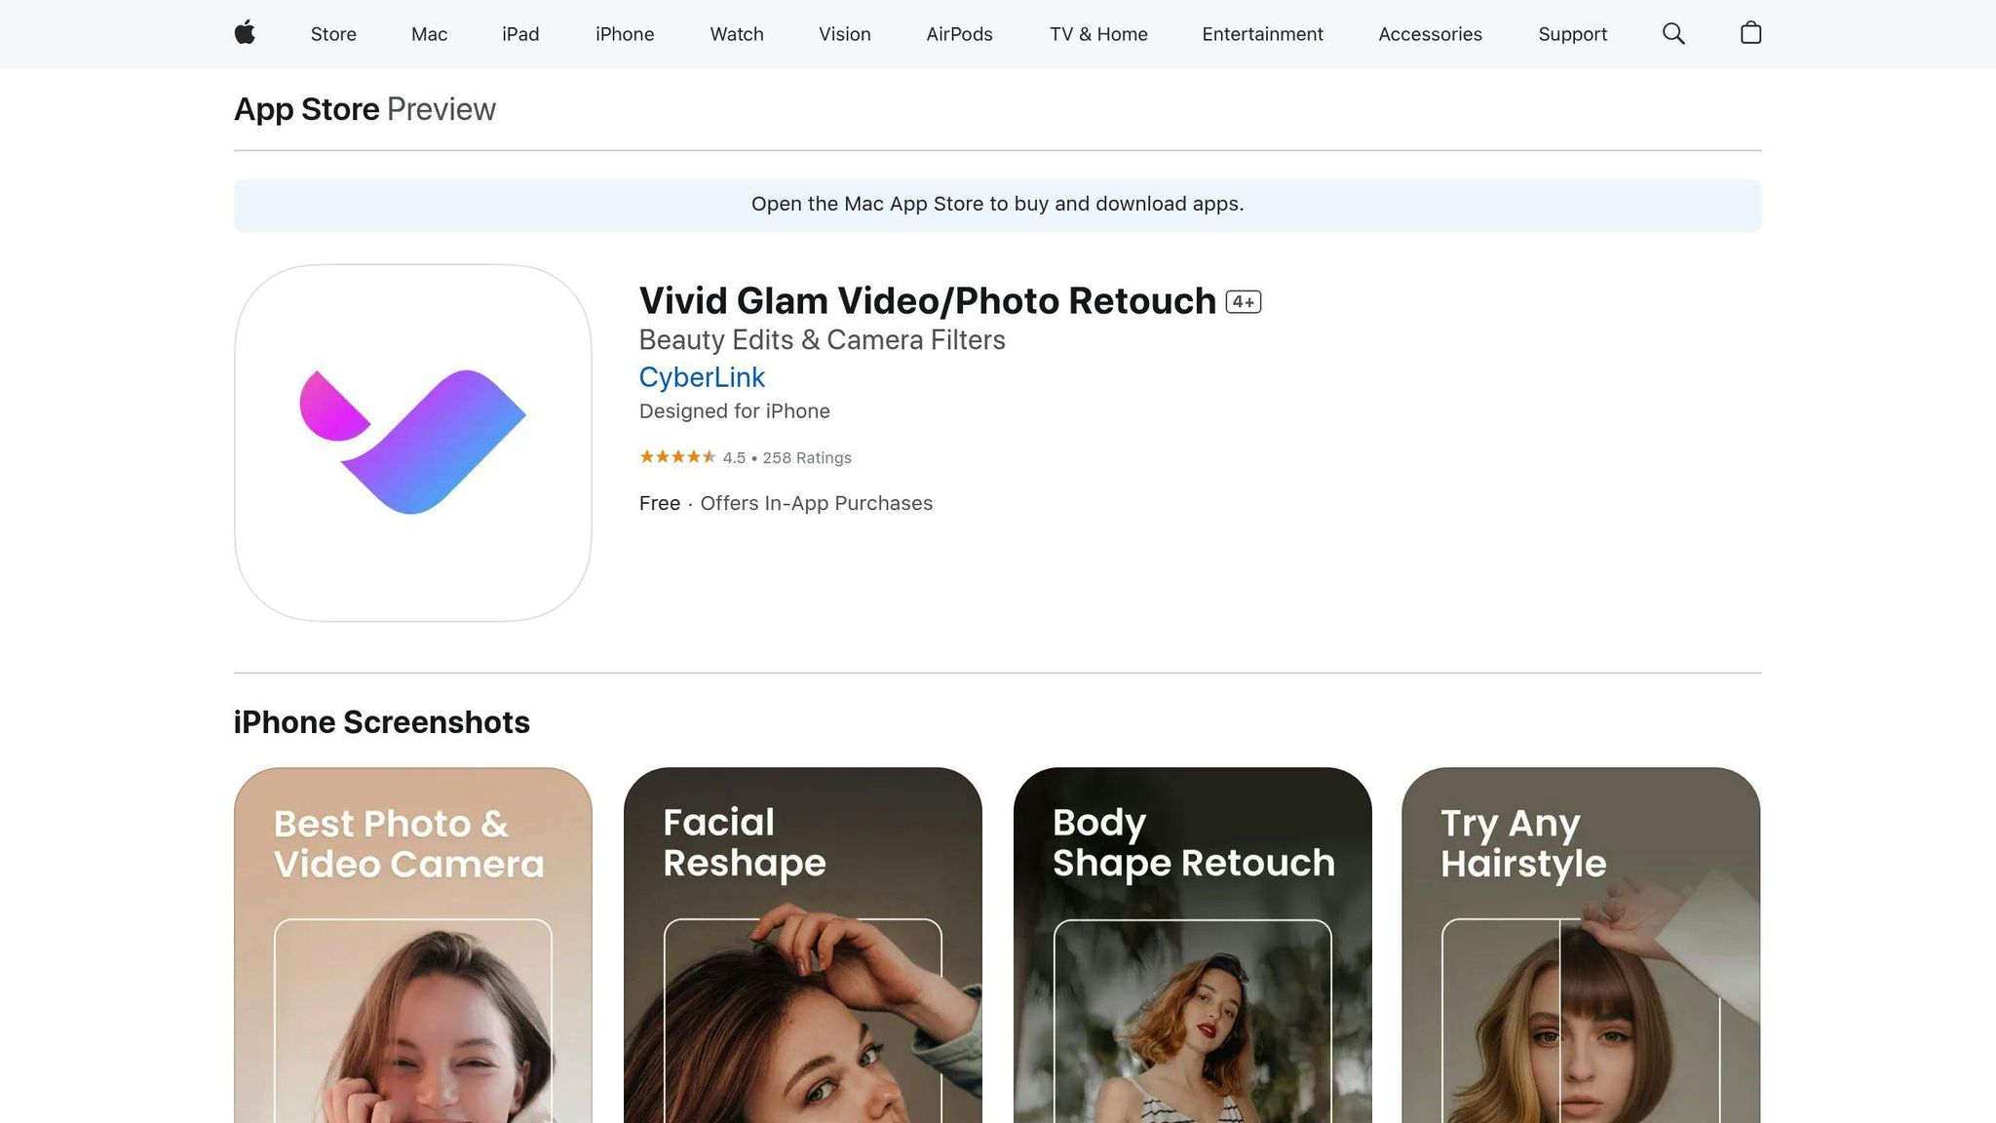Open Best Photo & Video Camera screenshot
Screen dimensions: 1996x1123
coord(413,945)
